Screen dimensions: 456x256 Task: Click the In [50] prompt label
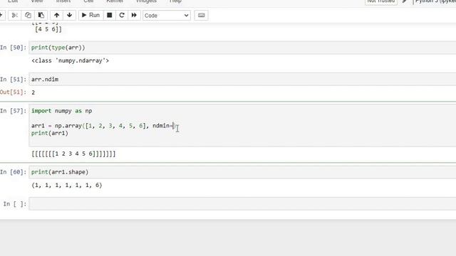click(x=13, y=48)
